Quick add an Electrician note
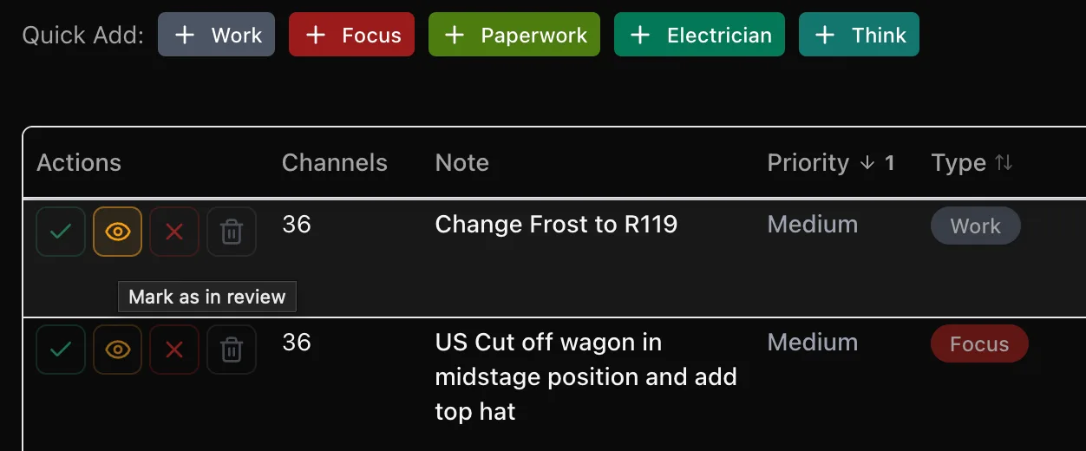This screenshot has width=1086, height=451. tap(699, 35)
